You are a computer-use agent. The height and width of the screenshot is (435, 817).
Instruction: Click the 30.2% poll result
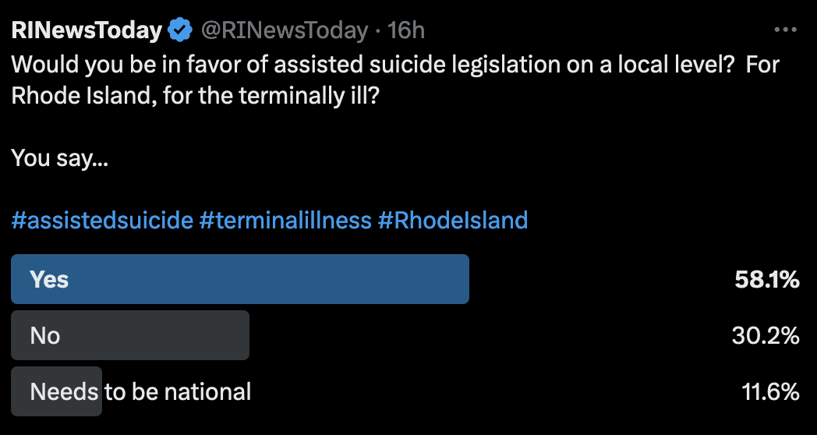point(766,335)
